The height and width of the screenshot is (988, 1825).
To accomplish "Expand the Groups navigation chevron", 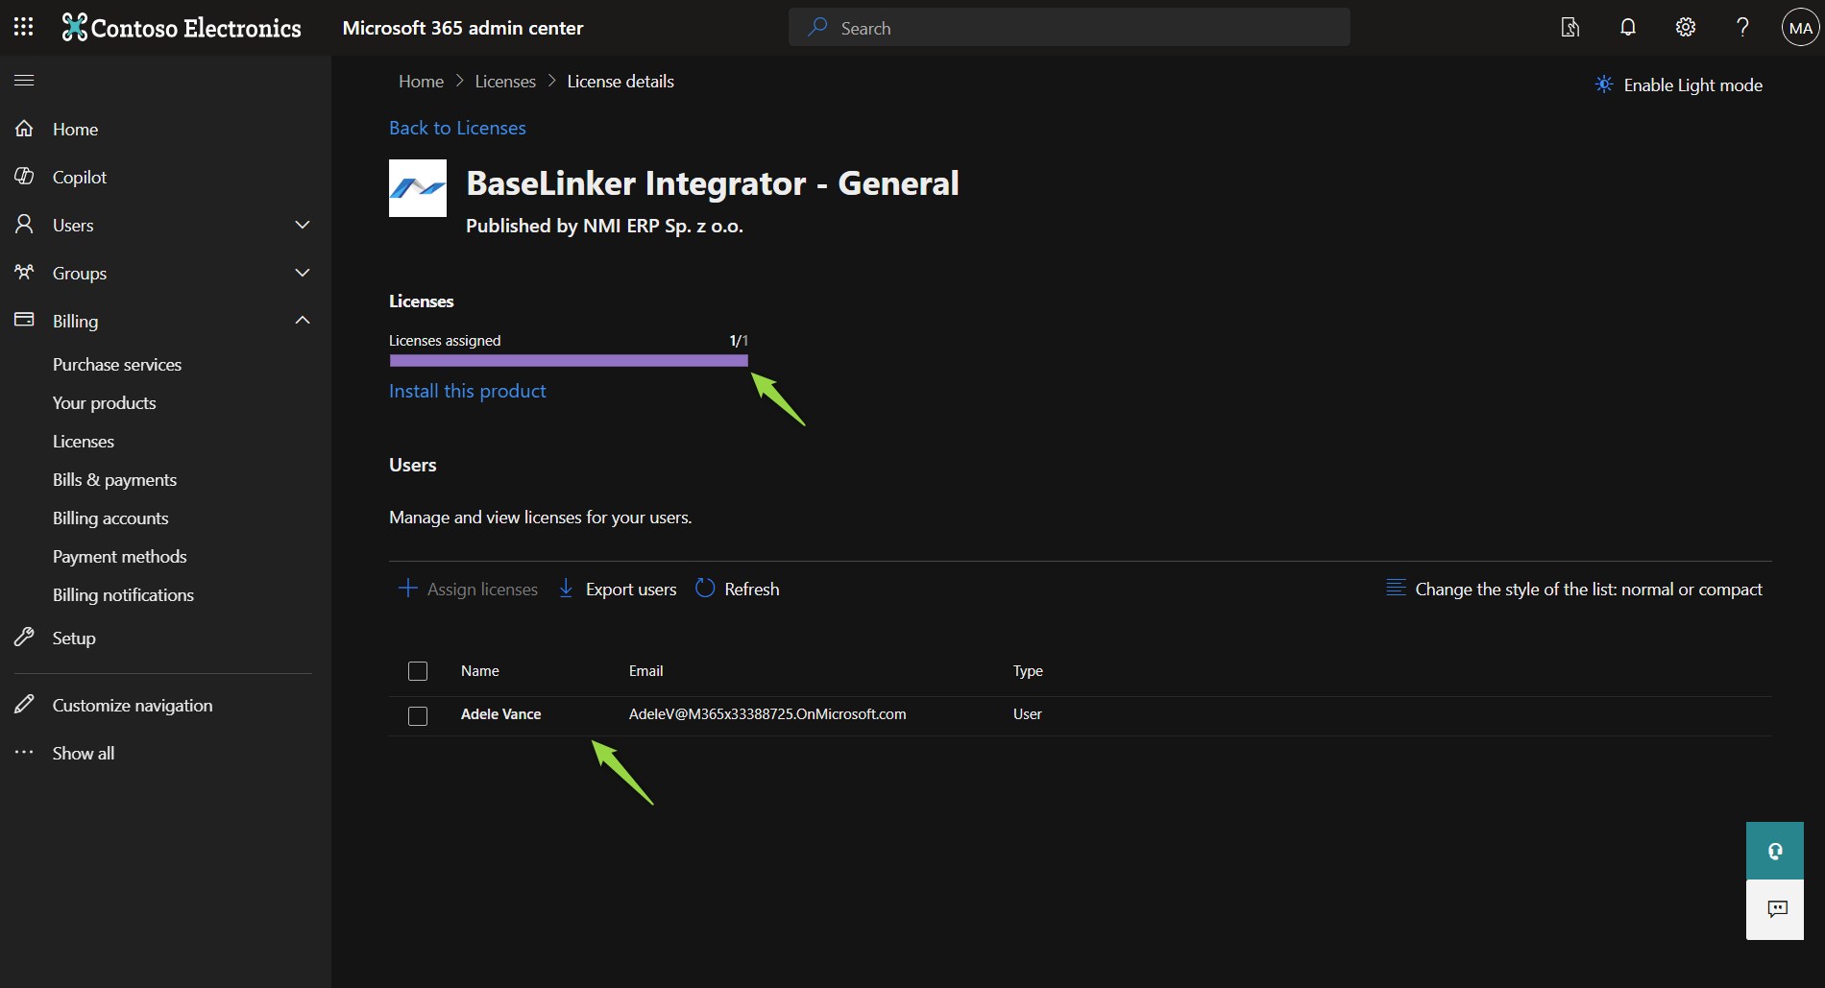I will tap(303, 273).
